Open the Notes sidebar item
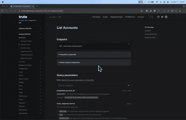The height and width of the screenshot is (120, 186). click(x=21, y=75)
